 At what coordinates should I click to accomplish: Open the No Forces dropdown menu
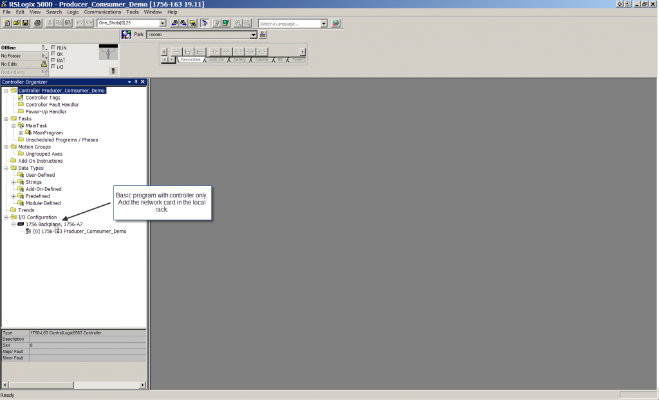pyautogui.click(x=44, y=56)
